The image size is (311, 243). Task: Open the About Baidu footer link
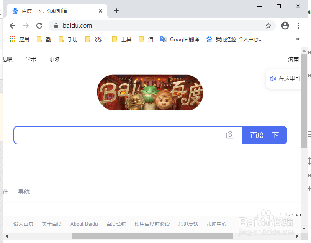[84, 224]
